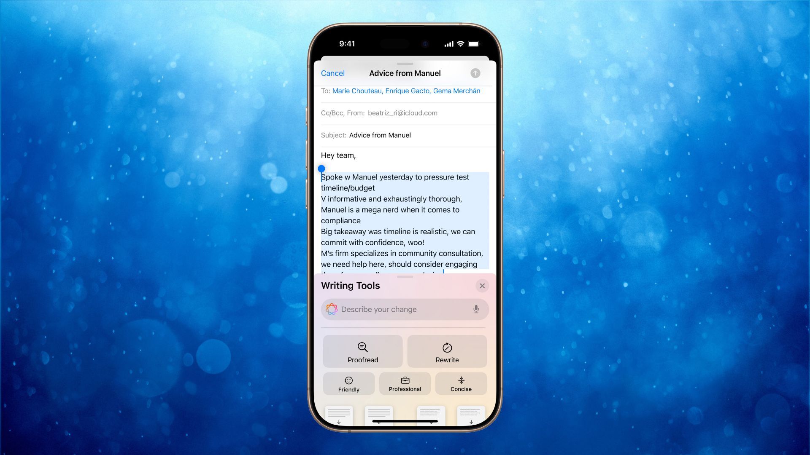The width and height of the screenshot is (810, 455).
Task: Tap the Writing Tools sparkle icon
Action: coord(332,310)
